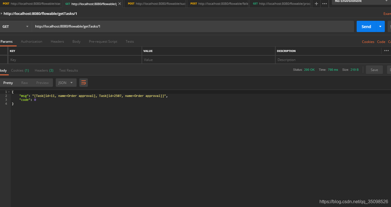Open the JSON format dropdown
391x207 pixels.
pos(66,83)
